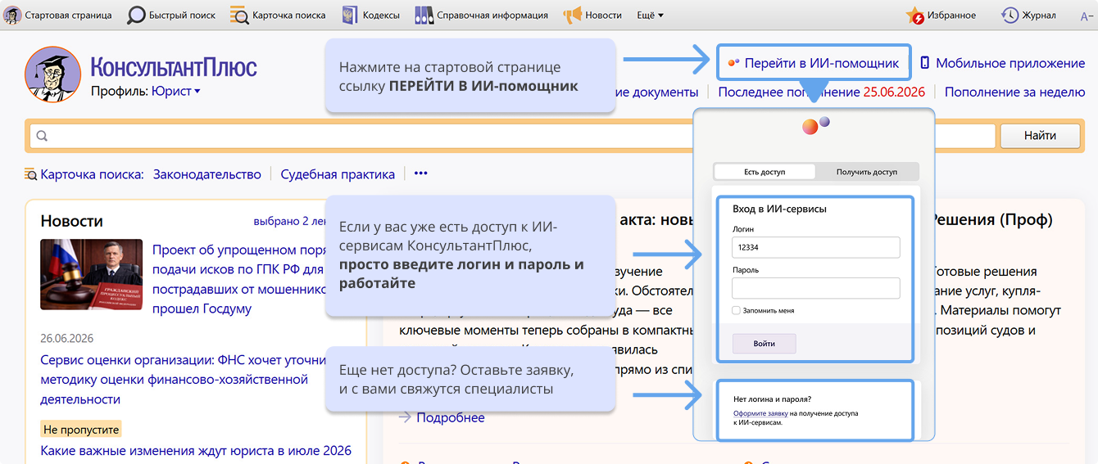Select Судебная практика search category

pyautogui.click(x=338, y=173)
